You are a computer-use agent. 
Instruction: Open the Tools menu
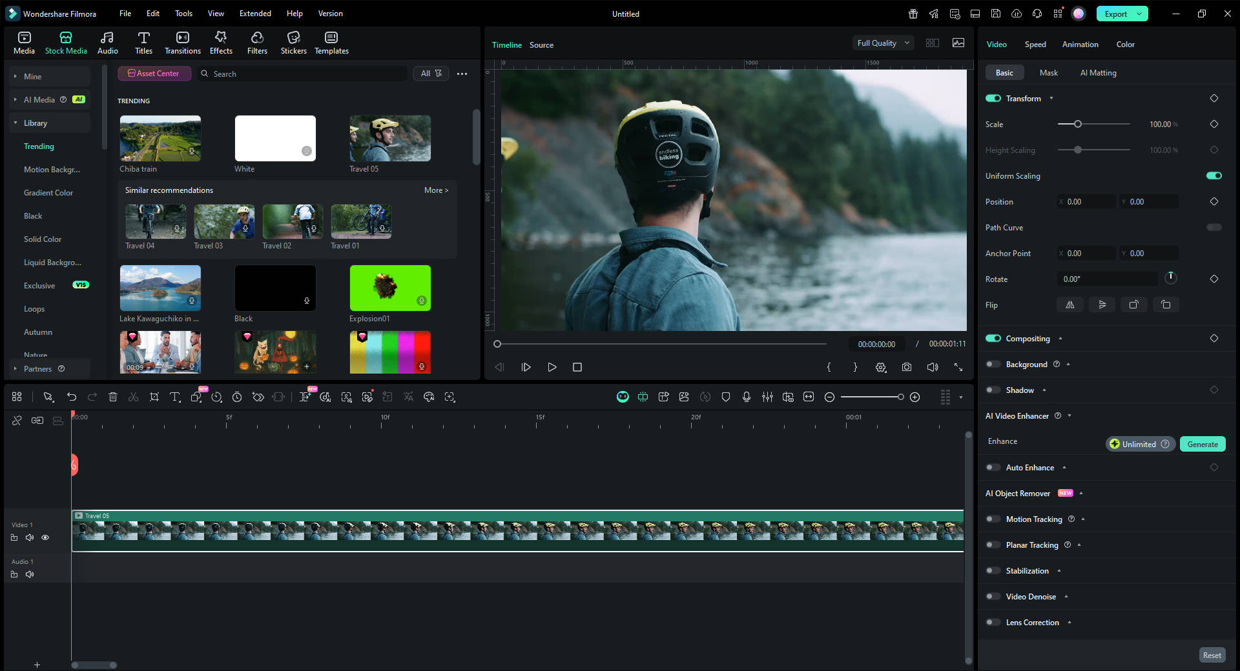pos(183,13)
